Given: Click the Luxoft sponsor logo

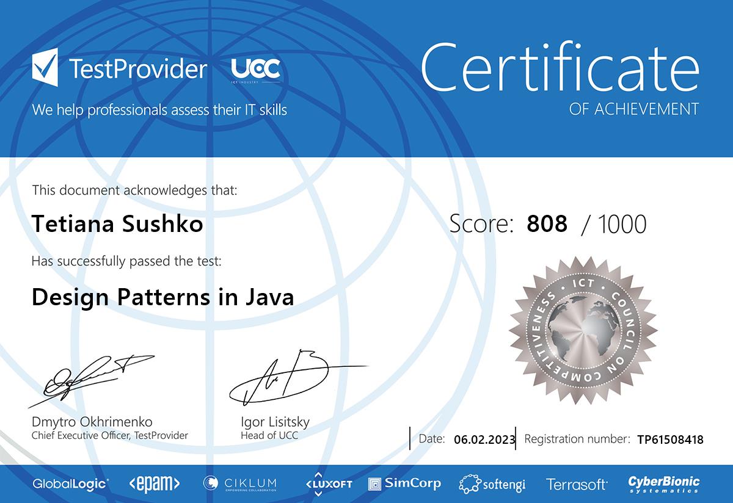Looking at the screenshot, I should point(329,483).
